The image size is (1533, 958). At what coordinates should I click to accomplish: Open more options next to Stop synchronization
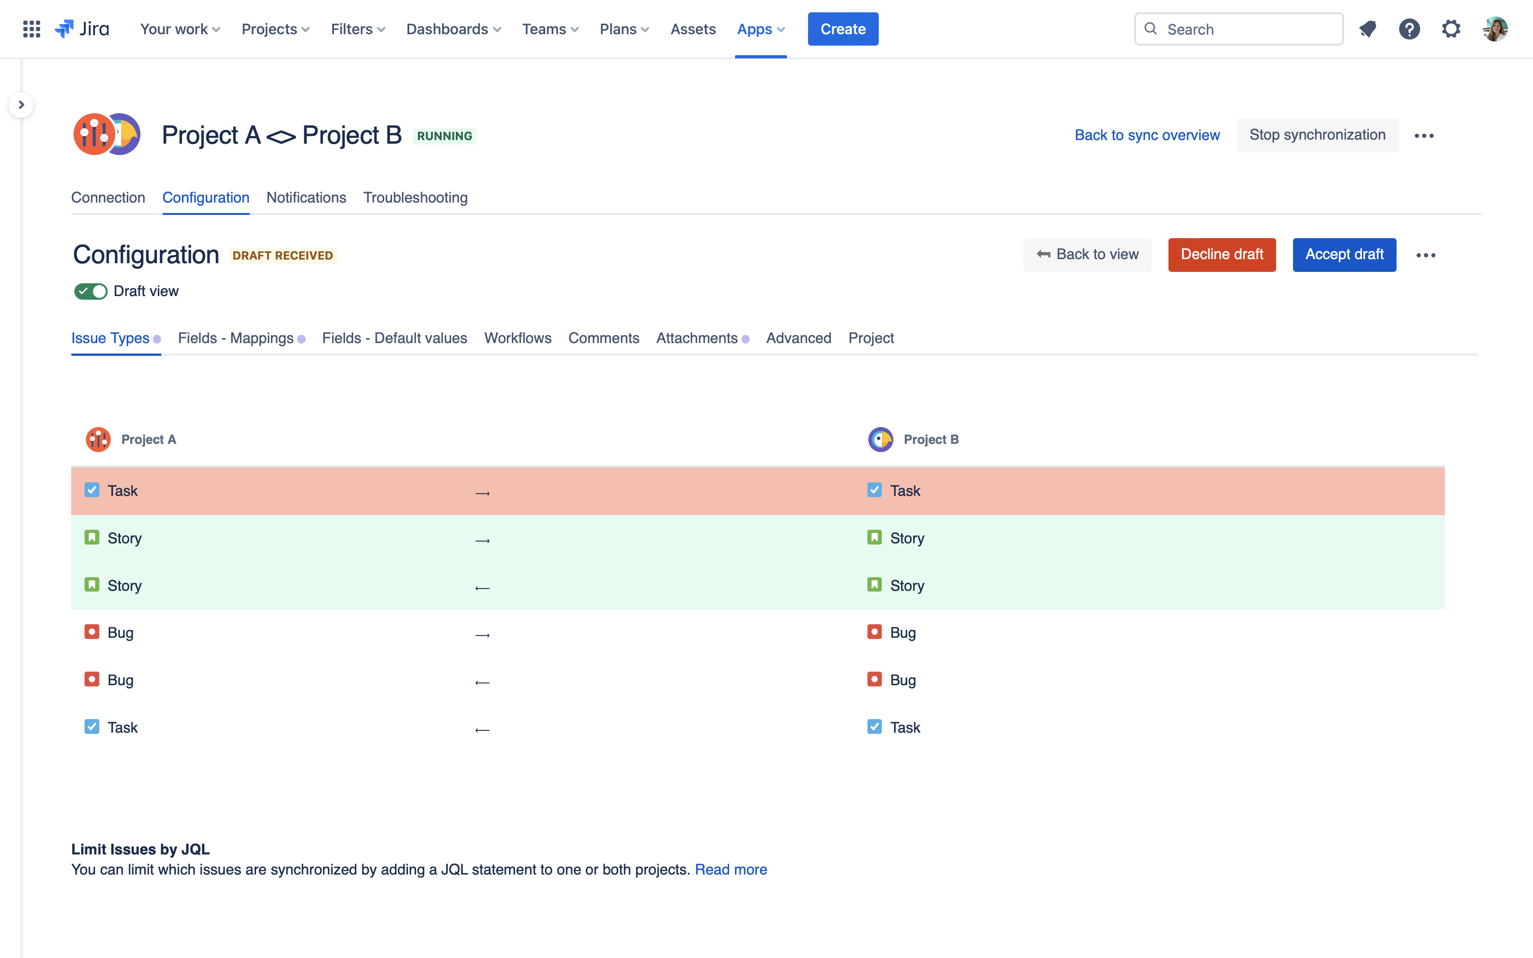tap(1424, 135)
